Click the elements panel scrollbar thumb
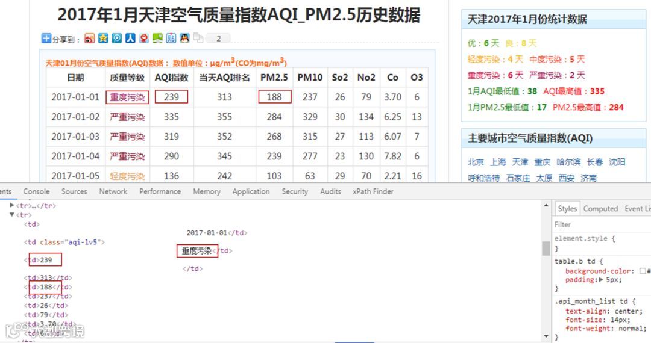Image resolution: width=651 pixels, height=343 pixels. (546, 249)
